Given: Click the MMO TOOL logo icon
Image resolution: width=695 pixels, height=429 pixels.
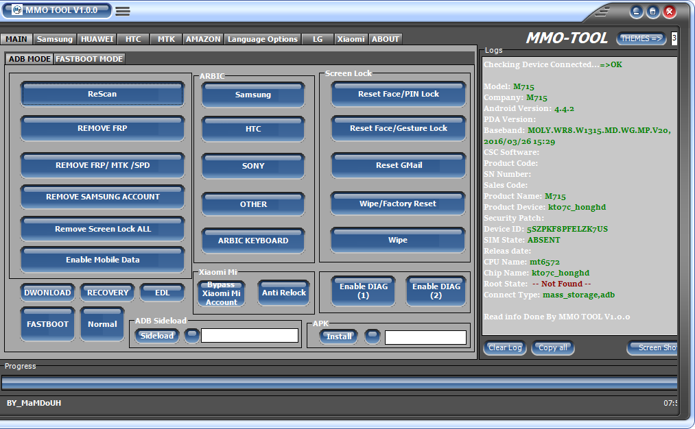Looking at the screenshot, I should [17, 10].
